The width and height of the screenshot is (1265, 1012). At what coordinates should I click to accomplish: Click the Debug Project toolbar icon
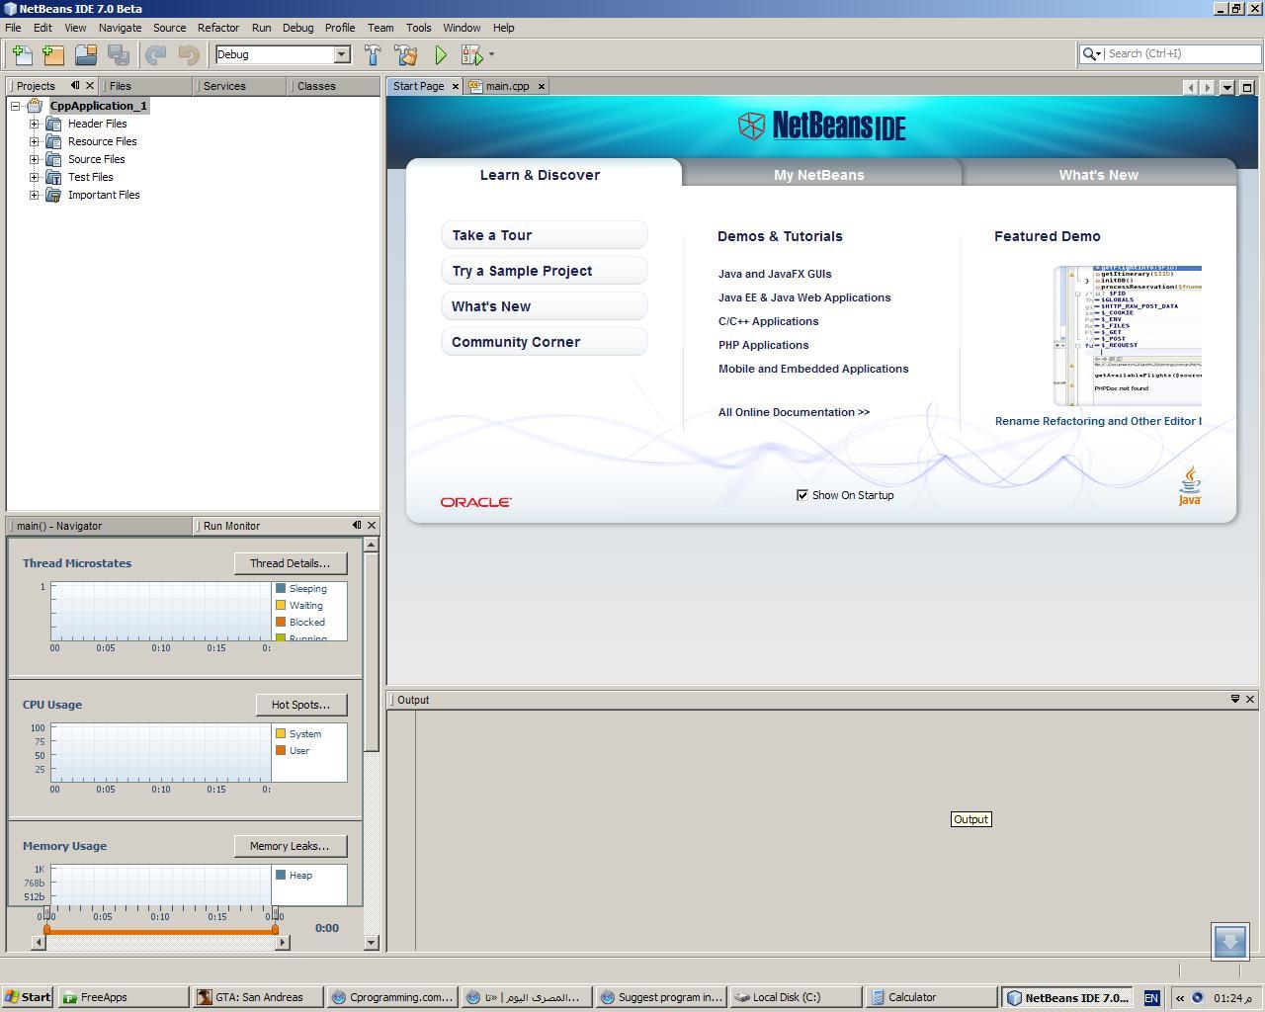[471, 55]
